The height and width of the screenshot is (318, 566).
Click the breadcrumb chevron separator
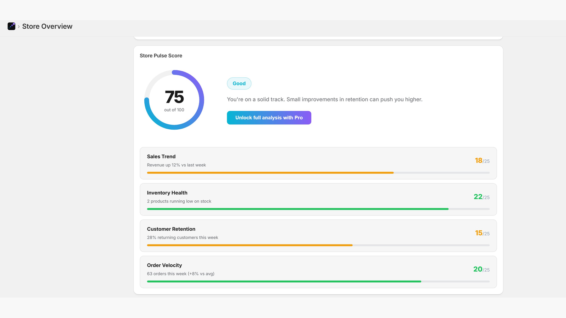[19, 26]
